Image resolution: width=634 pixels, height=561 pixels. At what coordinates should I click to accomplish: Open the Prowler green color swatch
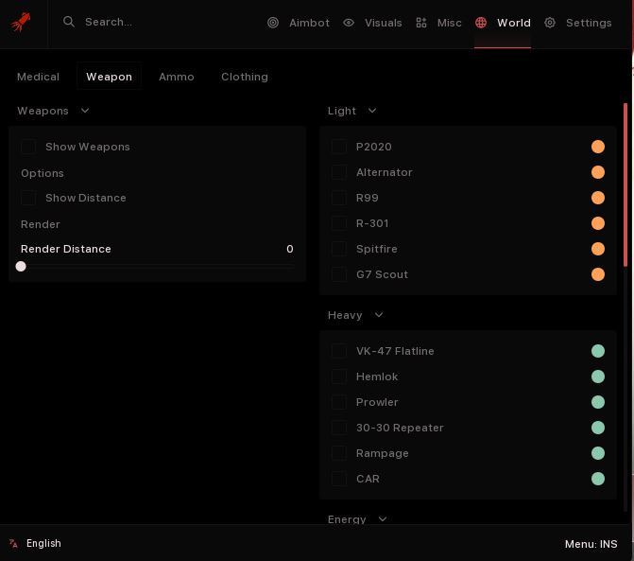coord(598,402)
